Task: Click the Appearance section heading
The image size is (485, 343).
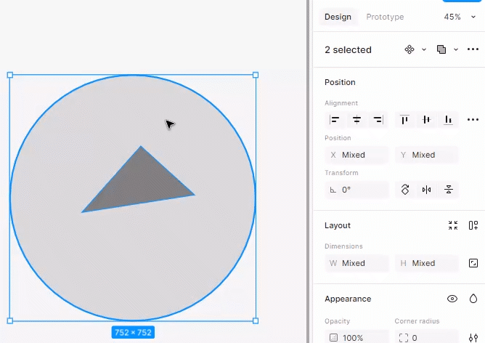Action: (x=348, y=299)
